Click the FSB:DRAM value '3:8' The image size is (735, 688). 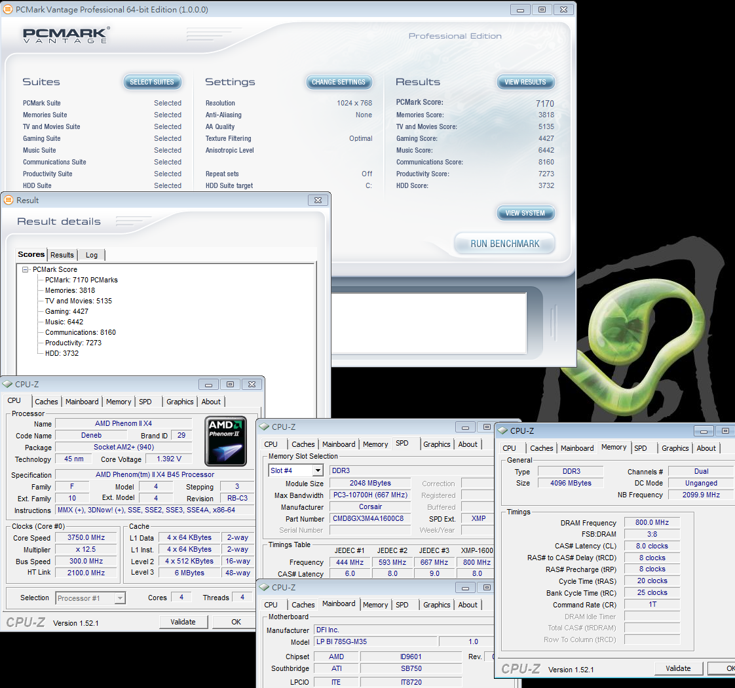(652, 534)
